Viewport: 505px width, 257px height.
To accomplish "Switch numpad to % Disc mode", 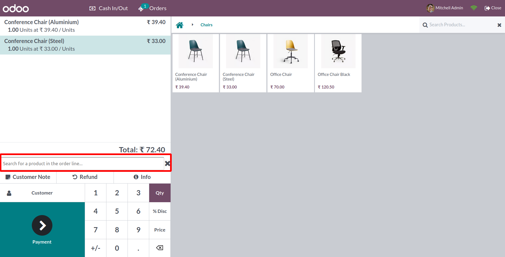I will coord(160,211).
